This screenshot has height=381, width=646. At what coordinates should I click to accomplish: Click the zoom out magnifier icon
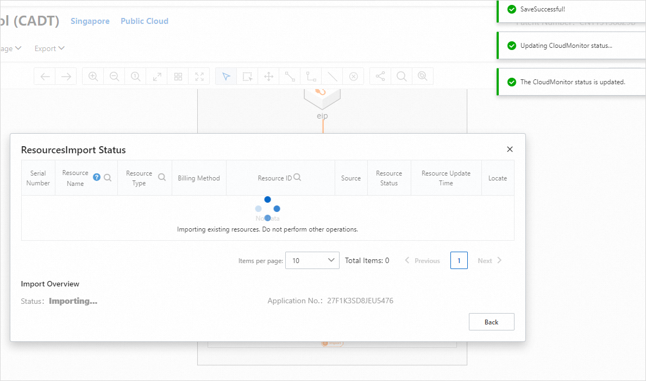coord(114,76)
